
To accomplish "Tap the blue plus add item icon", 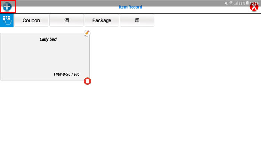I will (7, 7).
